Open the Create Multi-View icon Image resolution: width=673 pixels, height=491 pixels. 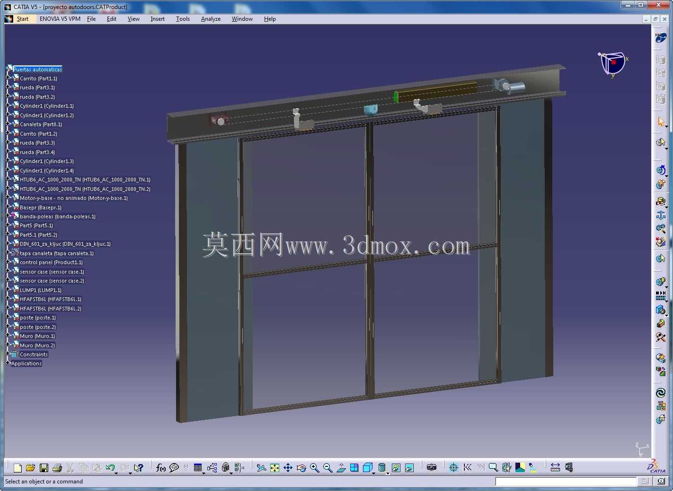354,468
